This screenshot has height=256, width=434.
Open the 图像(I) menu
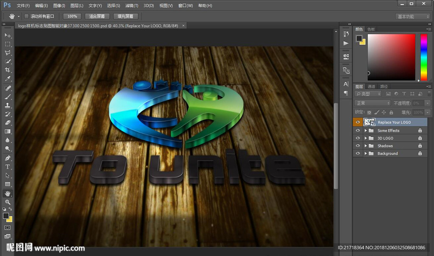(x=59, y=6)
